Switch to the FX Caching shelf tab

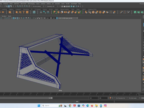[37, 9]
